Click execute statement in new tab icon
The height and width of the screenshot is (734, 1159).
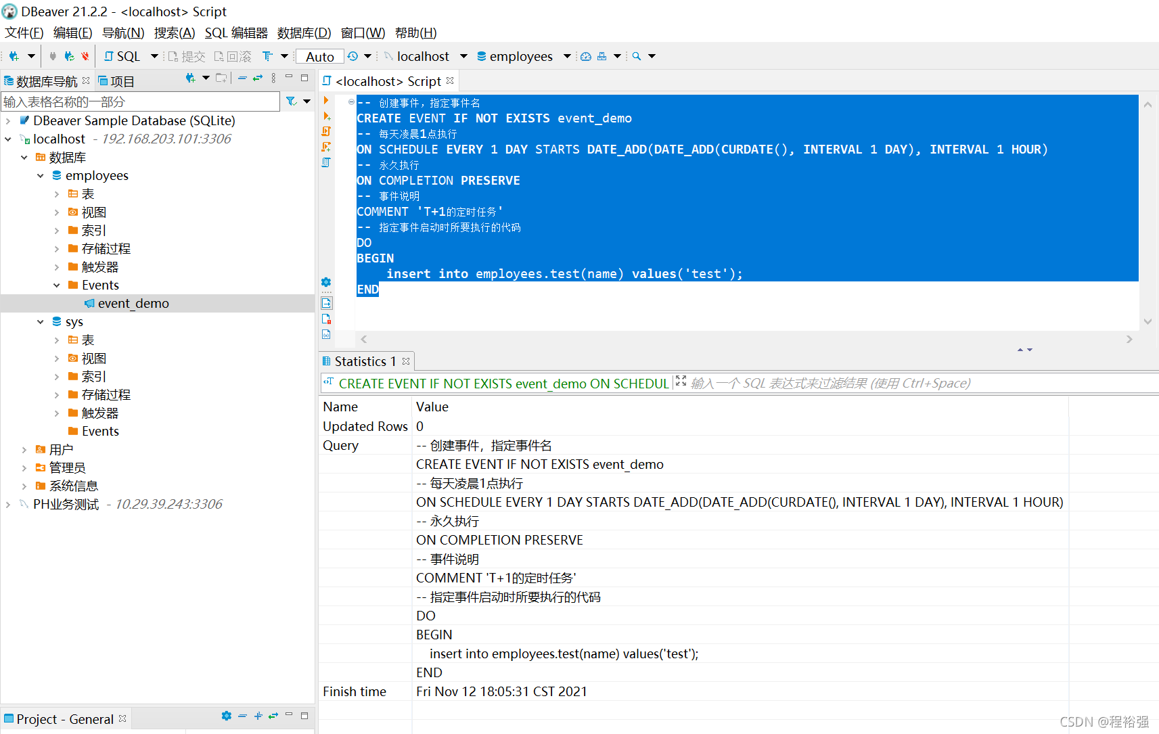coord(326,116)
